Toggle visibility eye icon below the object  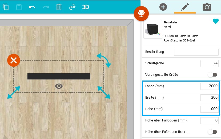click(x=59, y=86)
